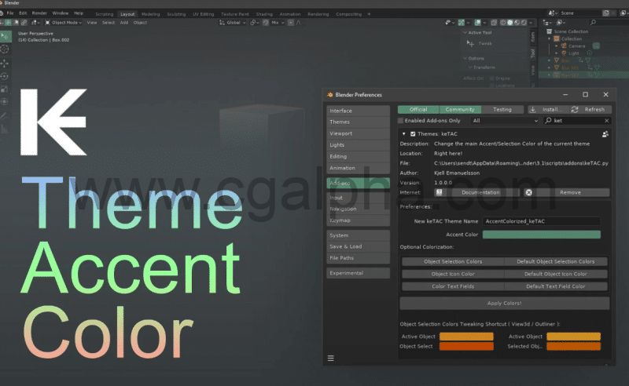This screenshot has width=629, height=386.
Task: Collapse the Options panel
Action: point(465,58)
